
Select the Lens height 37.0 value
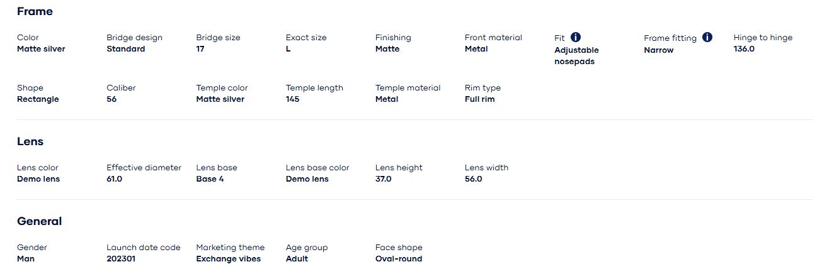click(383, 179)
